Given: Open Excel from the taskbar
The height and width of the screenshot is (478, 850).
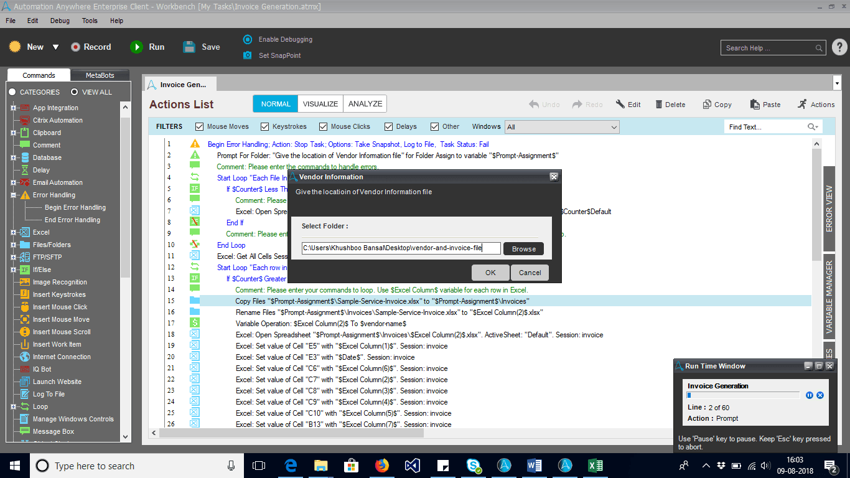Looking at the screenshot, I should [x=595, y=465].
